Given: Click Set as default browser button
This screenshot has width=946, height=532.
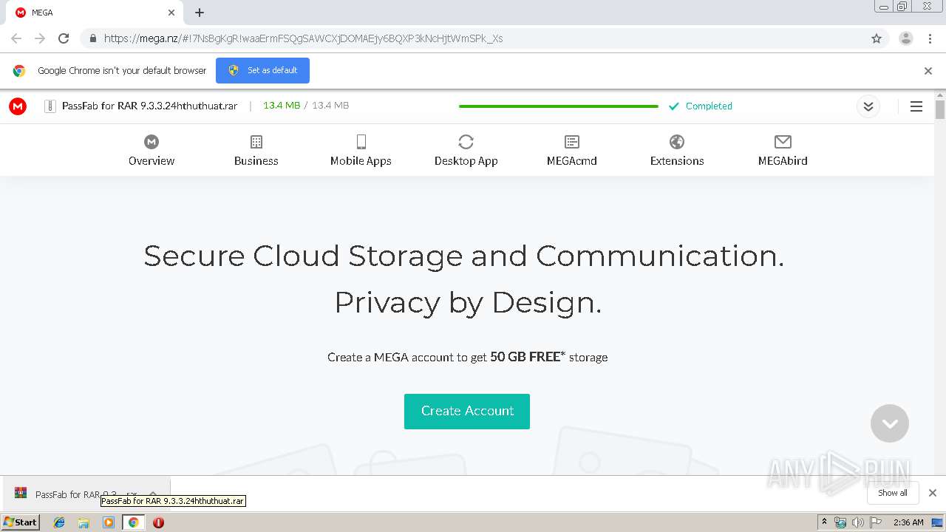Looking at the screenshot, I should pos(262,71).
